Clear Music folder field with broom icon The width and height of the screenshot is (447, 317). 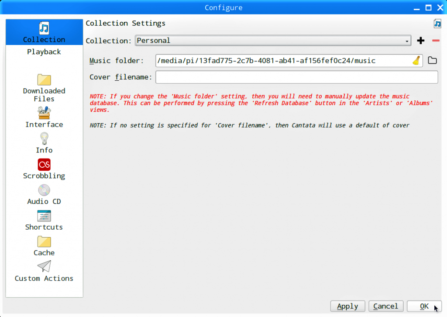(x=416, y=61)
